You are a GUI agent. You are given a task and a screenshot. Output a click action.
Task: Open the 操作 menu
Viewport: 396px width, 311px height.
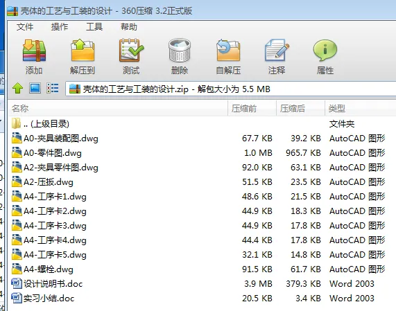(60, 27)
